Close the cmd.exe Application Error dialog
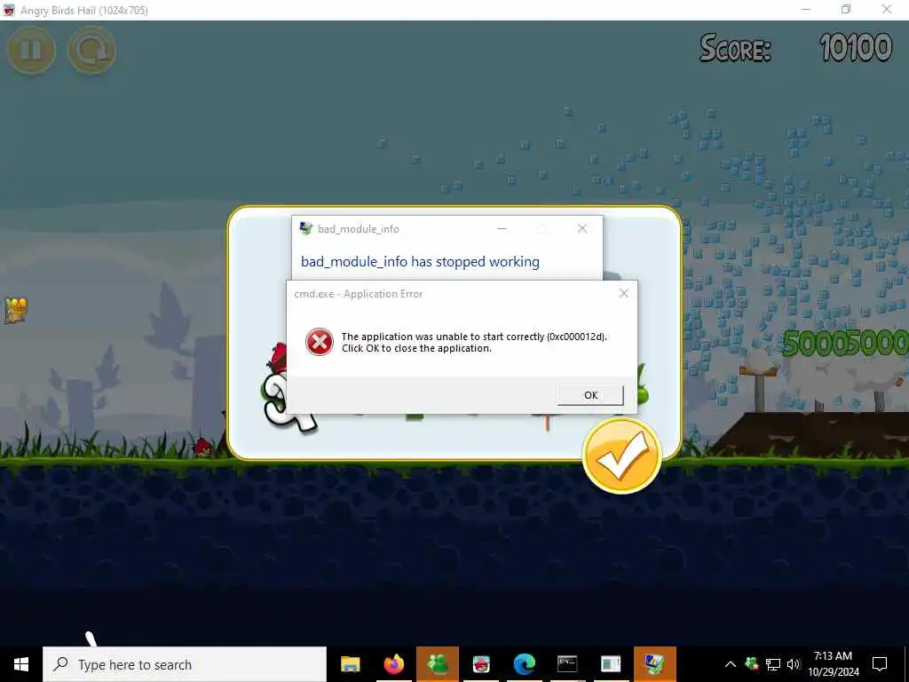This screenshot has width=909, height=682. click(624, 293)
